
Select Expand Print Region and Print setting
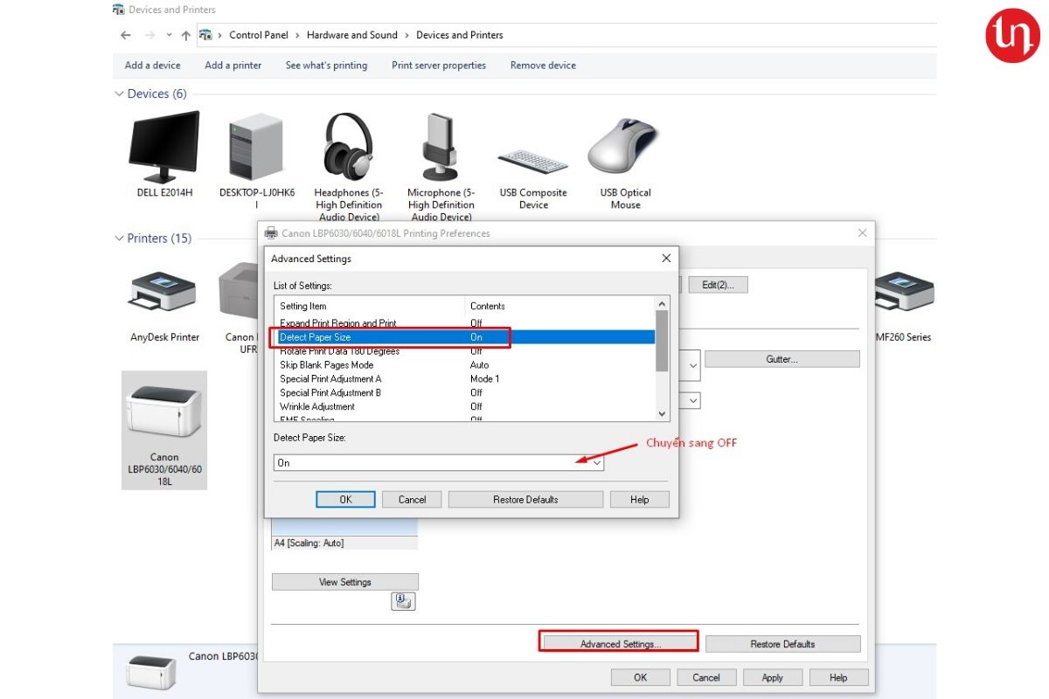pos(464,323)
